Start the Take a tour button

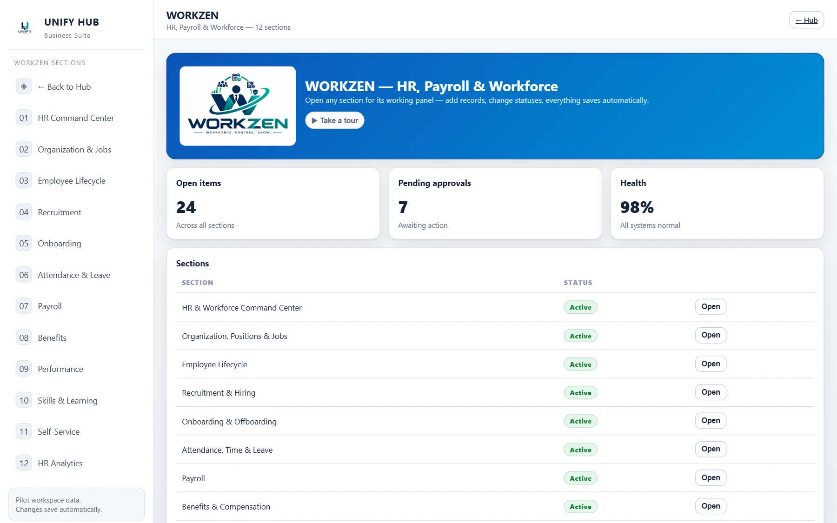pos(335,120)
